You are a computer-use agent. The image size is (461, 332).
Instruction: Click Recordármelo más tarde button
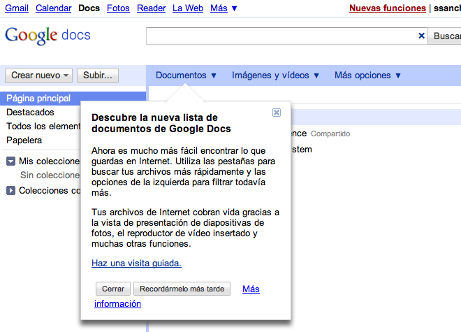pos(182,289)
